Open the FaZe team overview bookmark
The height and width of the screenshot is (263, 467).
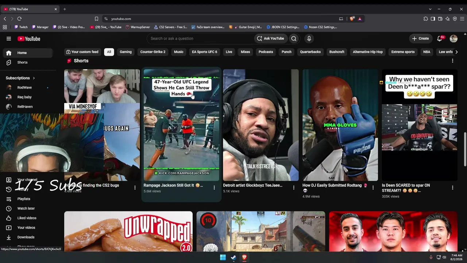click(x=208, y=27)
